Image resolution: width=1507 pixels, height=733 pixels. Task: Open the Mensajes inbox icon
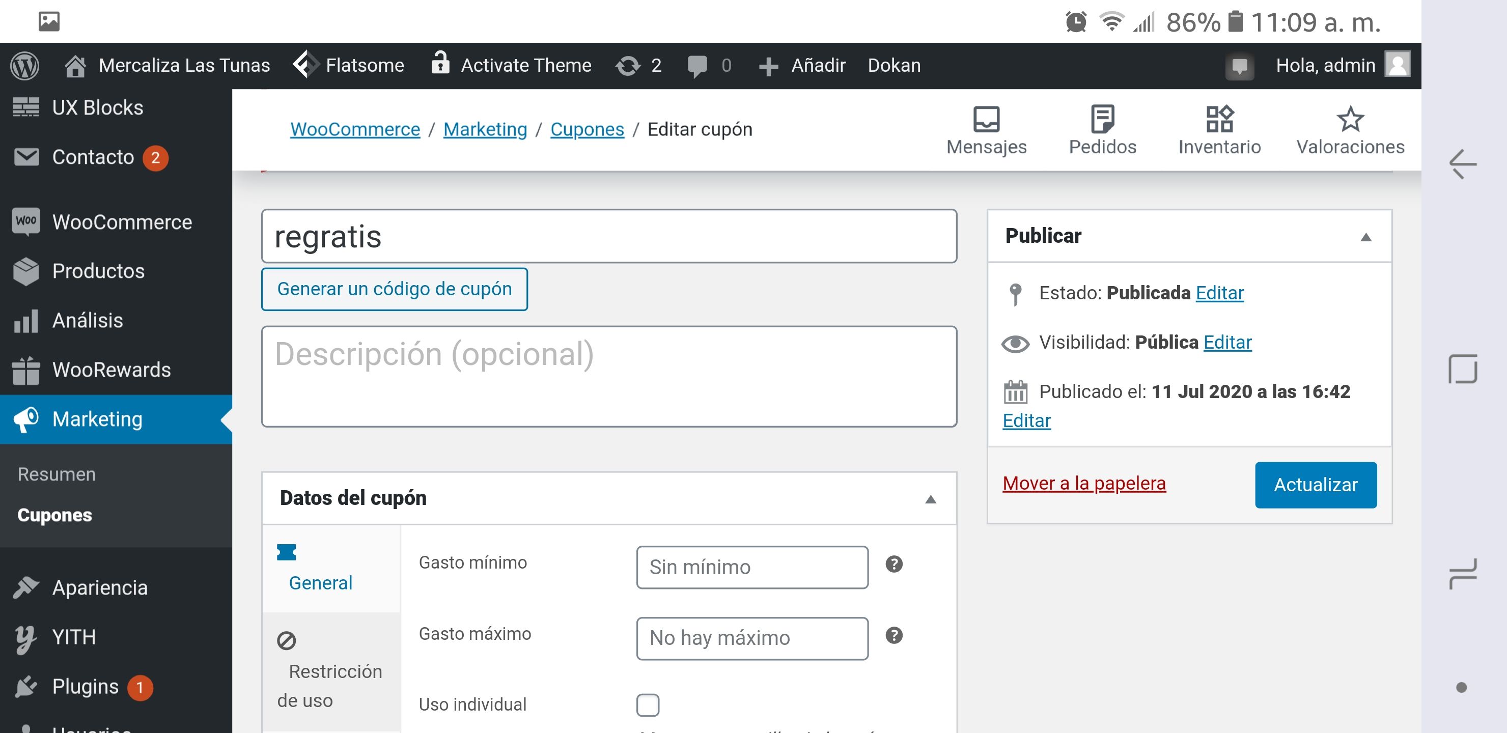pos(986,119)
